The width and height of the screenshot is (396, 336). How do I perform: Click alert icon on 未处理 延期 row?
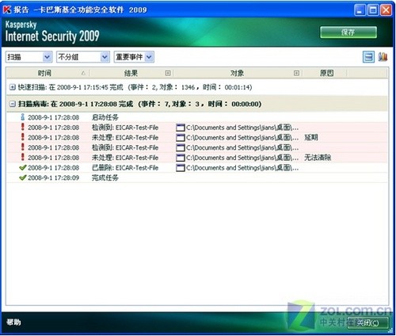click(x=23, y=137)
